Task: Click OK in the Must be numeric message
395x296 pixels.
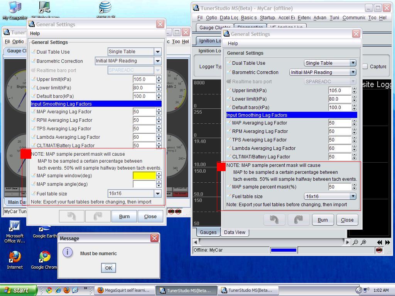Action: [108, 268]
